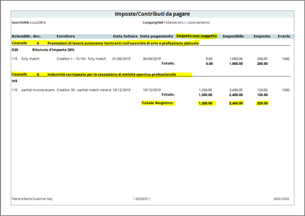The image size is (305, 216).
Task: Click the 18/12/2019 date in Data pagamento column
Action: pyautogui.click(x=152, y=90)
